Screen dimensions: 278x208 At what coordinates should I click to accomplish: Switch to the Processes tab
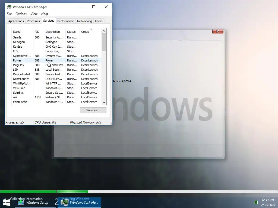[x=33, y=21]
